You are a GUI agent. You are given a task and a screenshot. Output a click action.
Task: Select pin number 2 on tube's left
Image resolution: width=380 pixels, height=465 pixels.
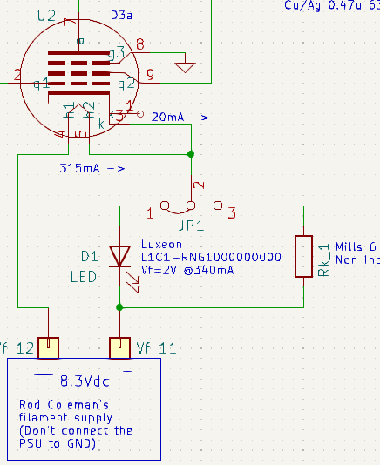17,75
